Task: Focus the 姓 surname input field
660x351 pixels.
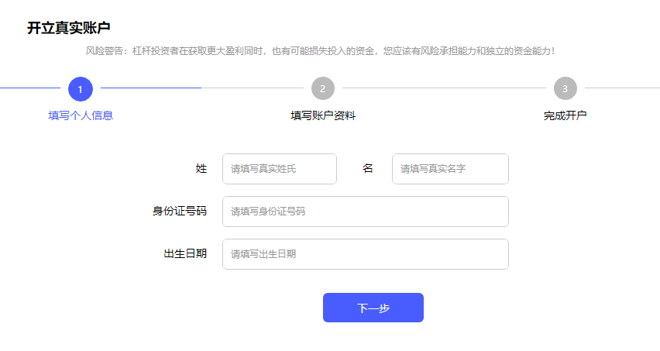Action: (x=280, y=169)
